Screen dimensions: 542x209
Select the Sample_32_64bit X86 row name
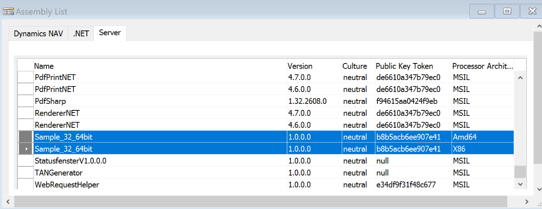point(160,149)
